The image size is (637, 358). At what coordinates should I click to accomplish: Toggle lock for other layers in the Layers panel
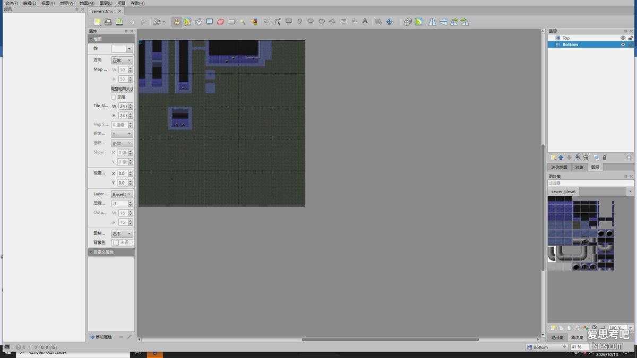[604, 158]
